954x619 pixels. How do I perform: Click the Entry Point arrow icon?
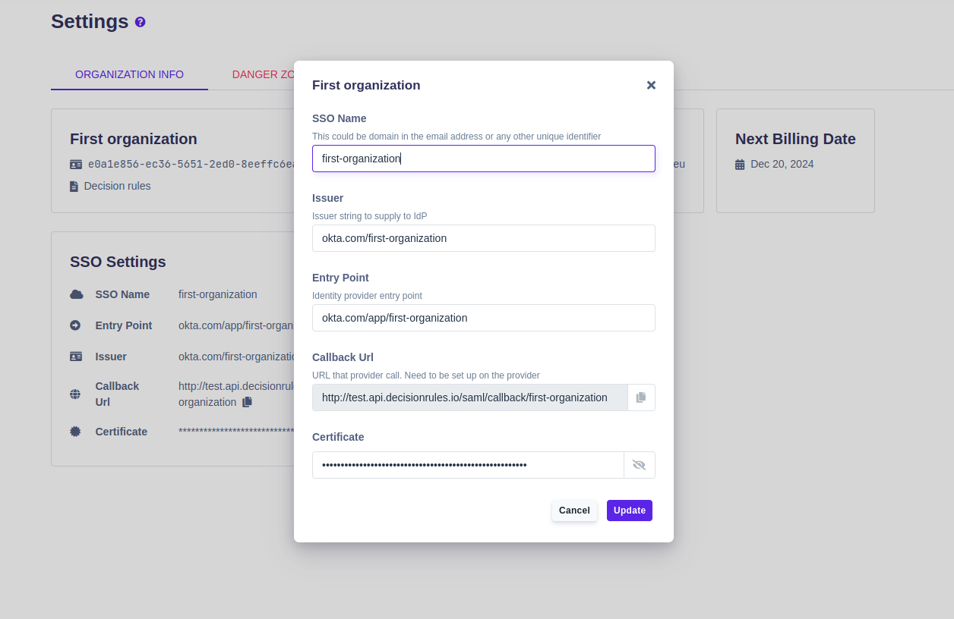point(75,325)
